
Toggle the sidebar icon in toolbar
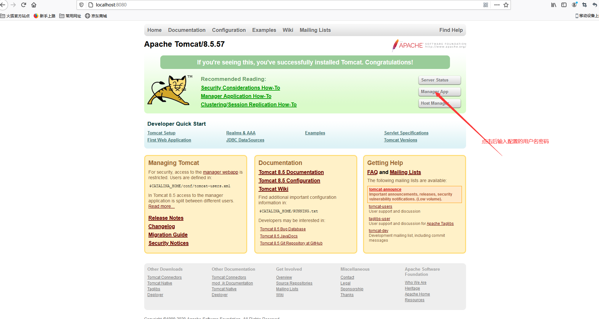tap(564, 5)
